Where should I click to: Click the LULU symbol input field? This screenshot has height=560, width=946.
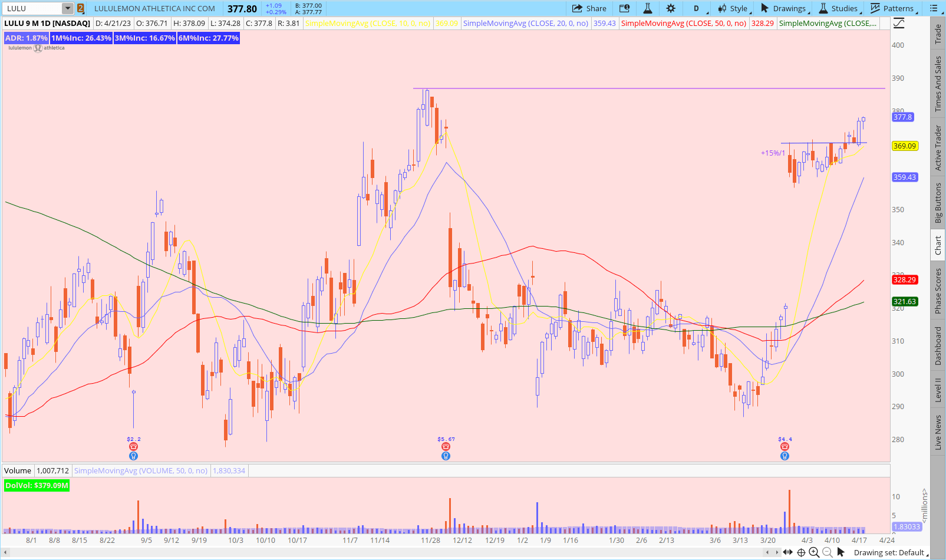[32, 8]
